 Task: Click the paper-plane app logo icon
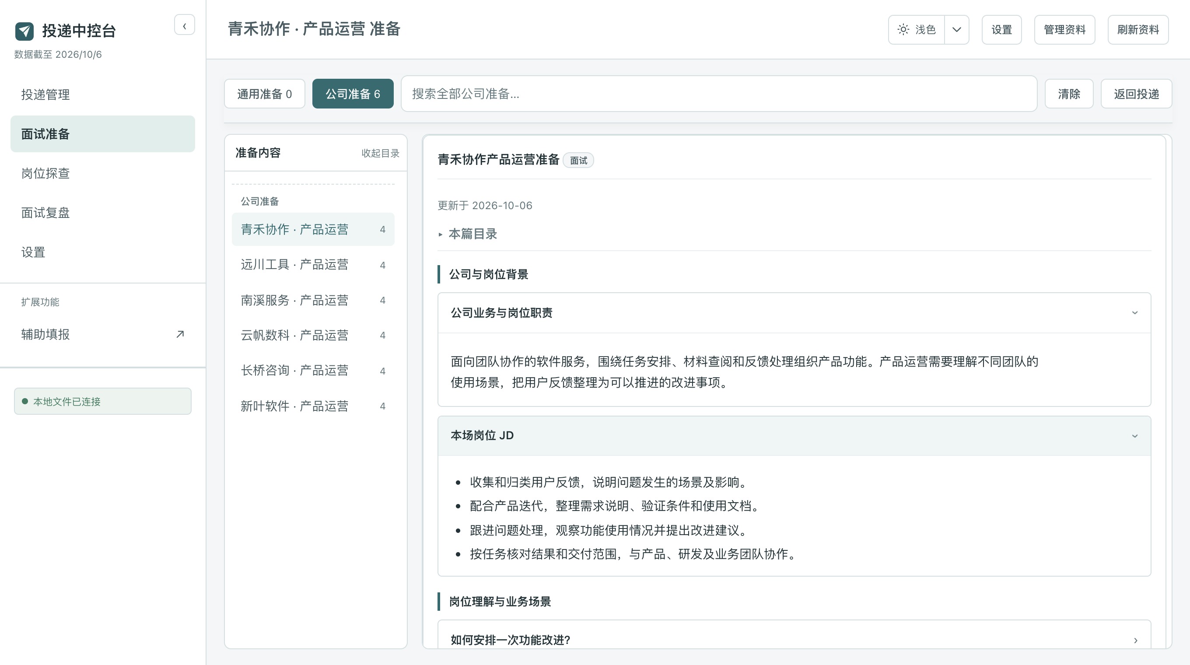click(x=24, y=31)
